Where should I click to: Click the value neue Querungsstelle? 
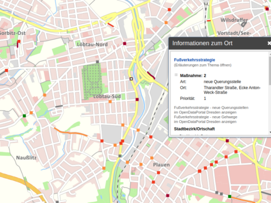pos(222,82)
